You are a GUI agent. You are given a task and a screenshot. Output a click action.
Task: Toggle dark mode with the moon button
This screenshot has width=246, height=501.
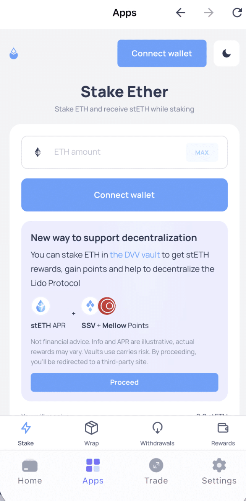(226, 53)
